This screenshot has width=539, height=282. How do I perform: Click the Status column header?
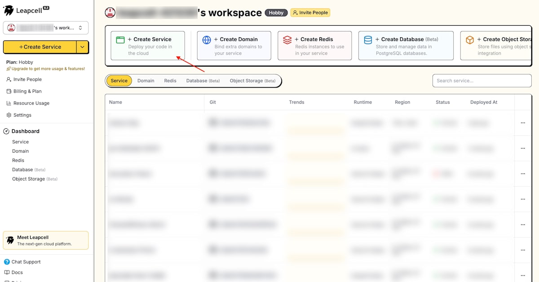[443, 102]
